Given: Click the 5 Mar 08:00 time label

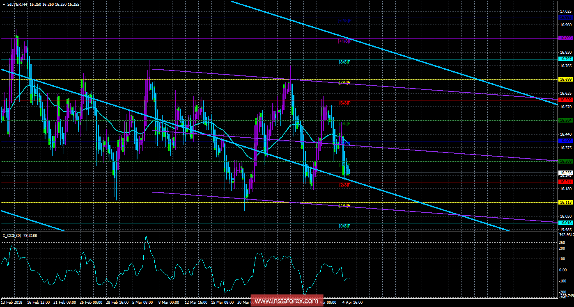Looking at the screenshot, I should (142, 302).
